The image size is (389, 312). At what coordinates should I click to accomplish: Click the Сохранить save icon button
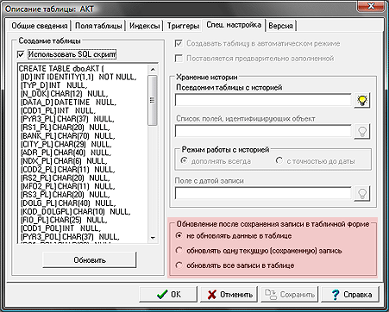(x=289, y=294)
